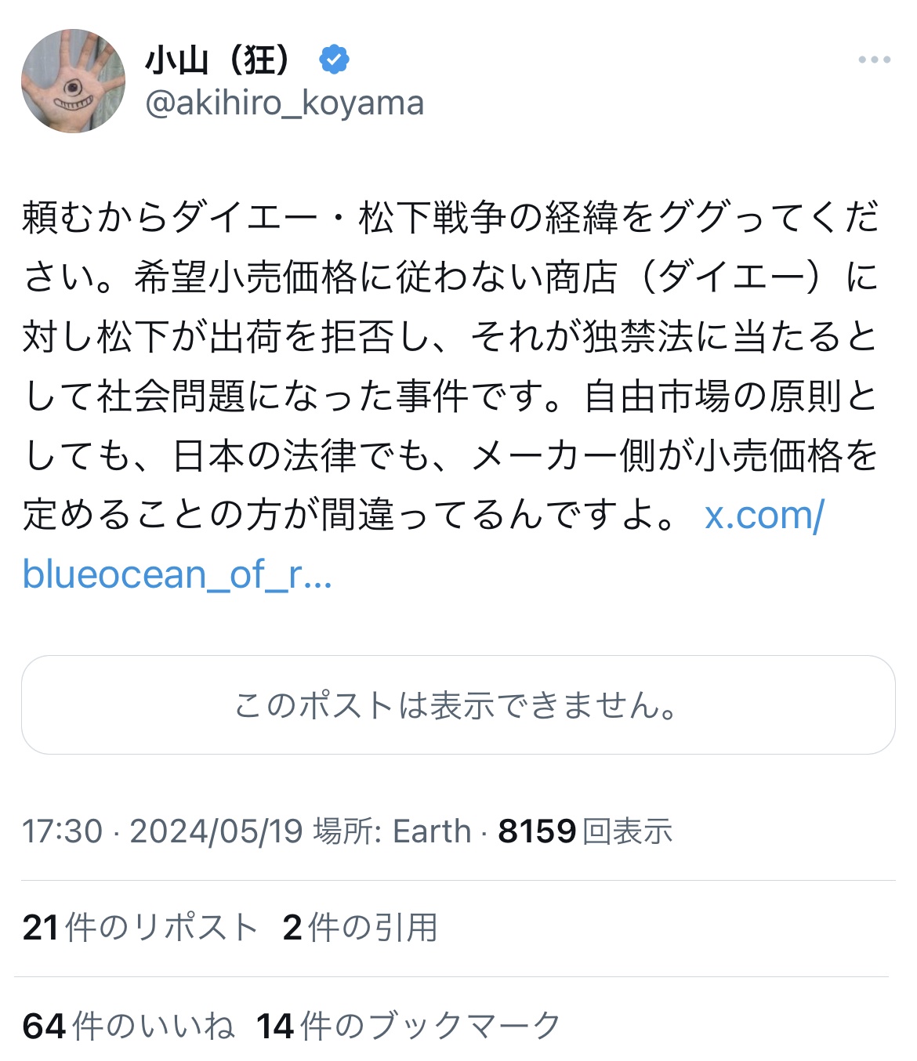This screenshot has height=1061, width=917.
Task: Click the 場所: Earth location label
Action: [393, 831]
